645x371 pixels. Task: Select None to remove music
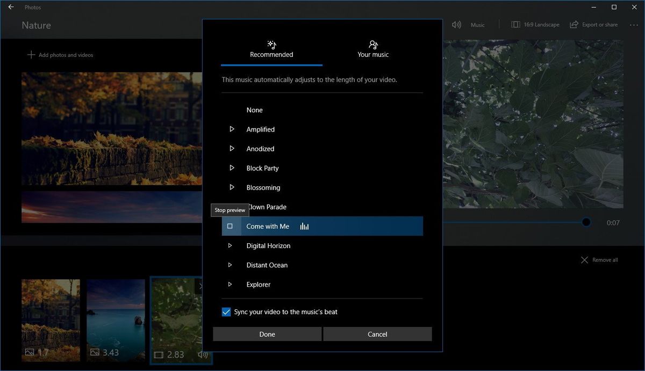254,110
